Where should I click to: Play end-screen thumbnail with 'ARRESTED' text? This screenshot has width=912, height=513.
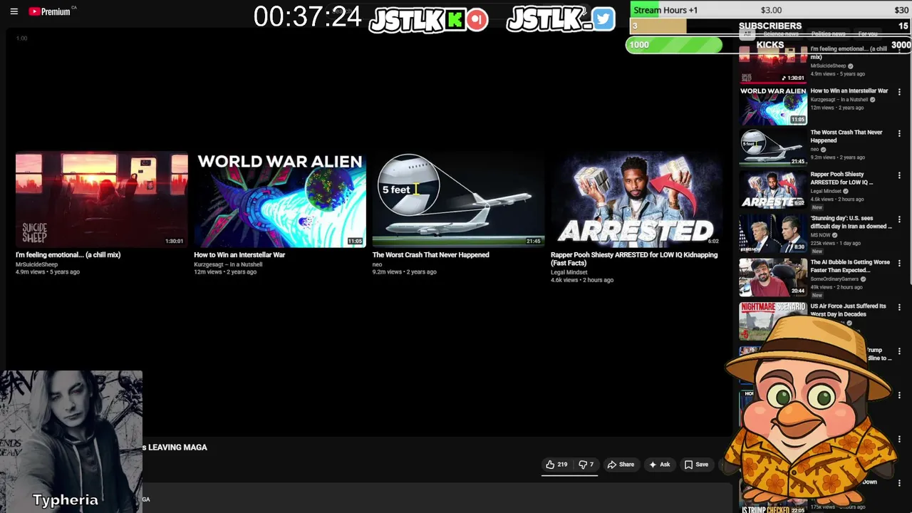(636, 199)
